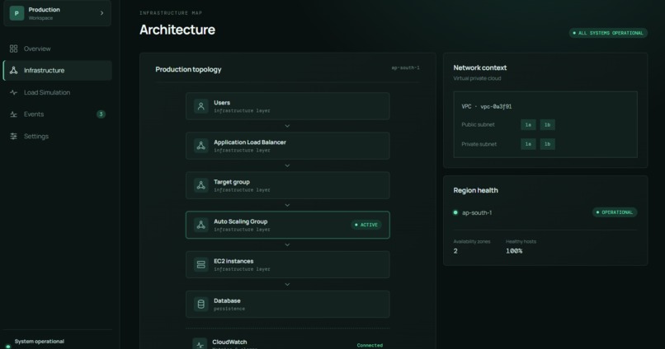Click the CloudWatch Connected status
This screenshot has width=665, height=349.
(x=370, y=345)
